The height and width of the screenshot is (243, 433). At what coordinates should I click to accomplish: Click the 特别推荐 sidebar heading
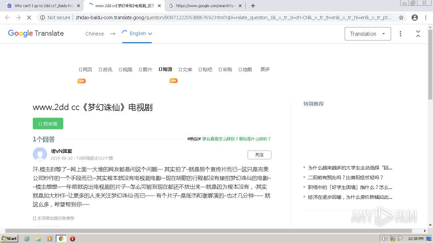(x=314, y=104)
